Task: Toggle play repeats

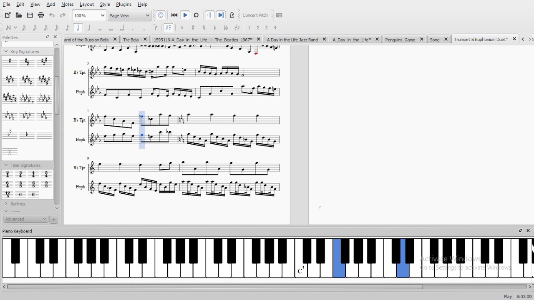Action: 209,15
